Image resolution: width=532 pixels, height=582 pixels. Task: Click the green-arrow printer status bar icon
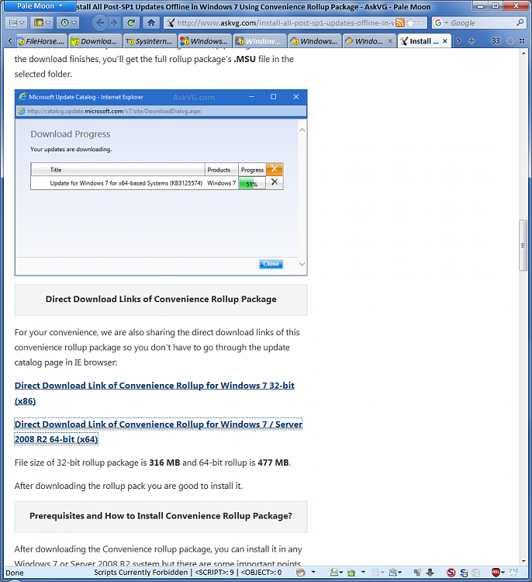tap(336, 573)
